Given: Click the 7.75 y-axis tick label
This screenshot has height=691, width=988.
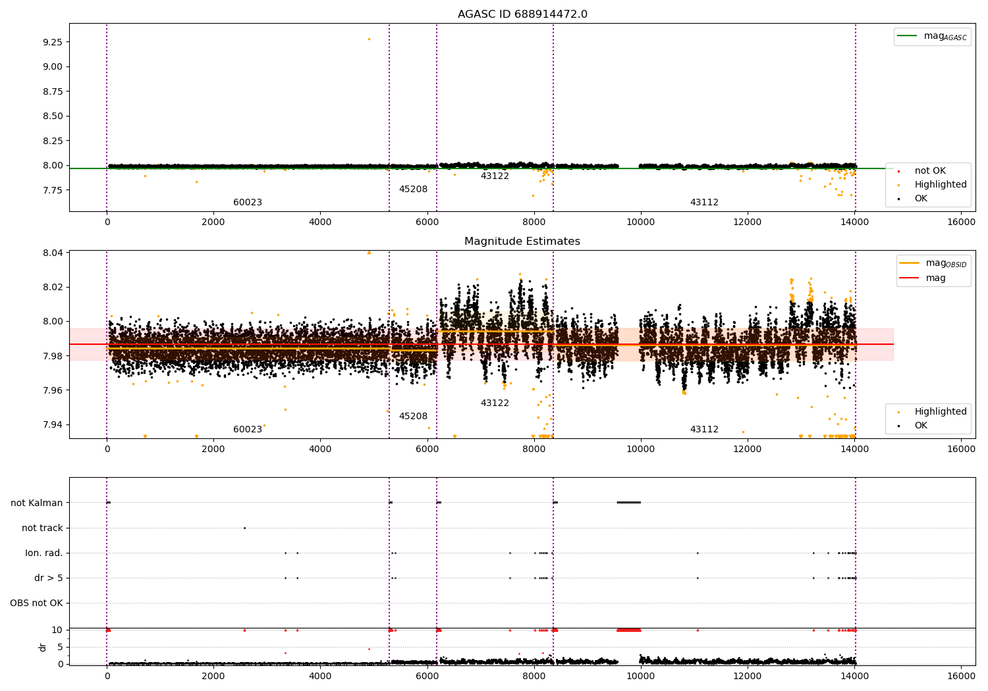Looking at the screenshot, I should point(52,190).
